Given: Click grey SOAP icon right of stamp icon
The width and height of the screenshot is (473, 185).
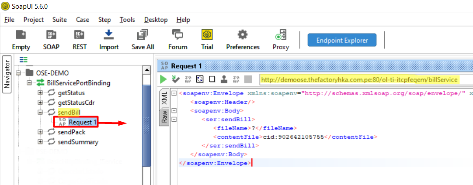Looking at the screenshot, I should coord(236,79).
